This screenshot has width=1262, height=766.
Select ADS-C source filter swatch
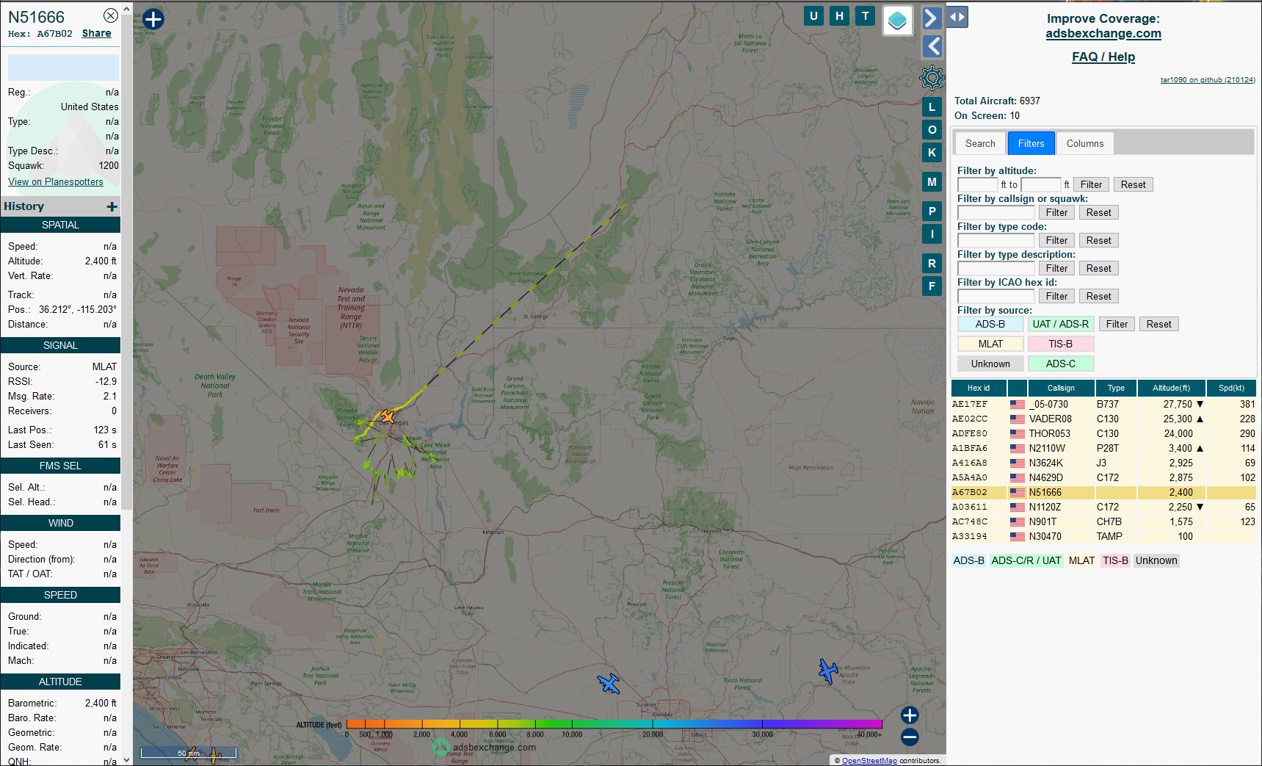(x=1061, y=364)
